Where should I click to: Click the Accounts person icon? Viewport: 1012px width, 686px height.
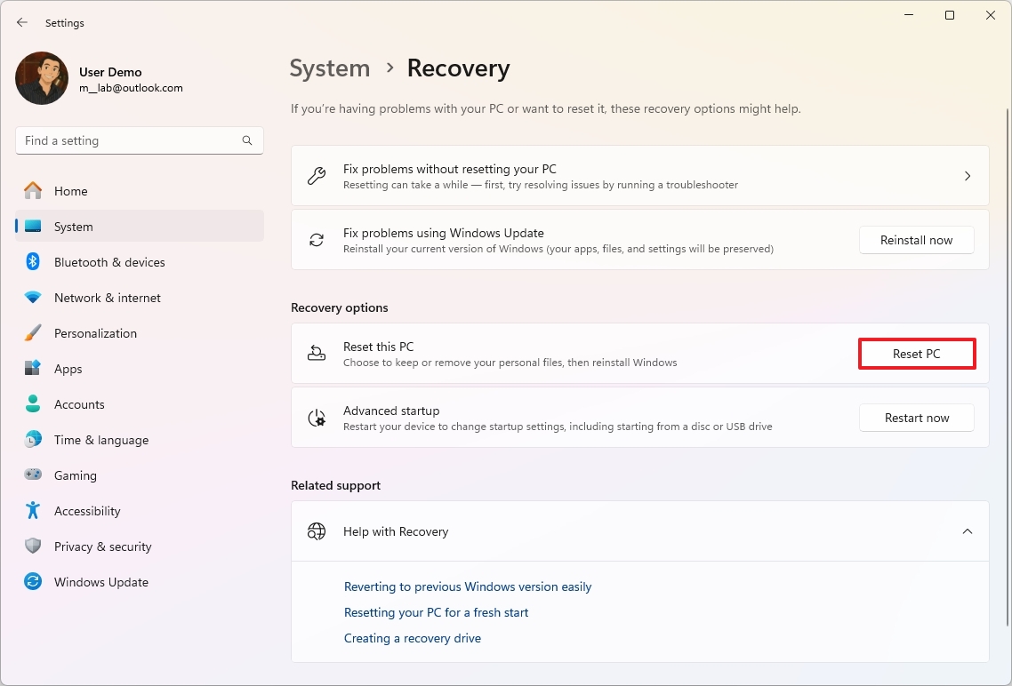(x=33, y=403)
